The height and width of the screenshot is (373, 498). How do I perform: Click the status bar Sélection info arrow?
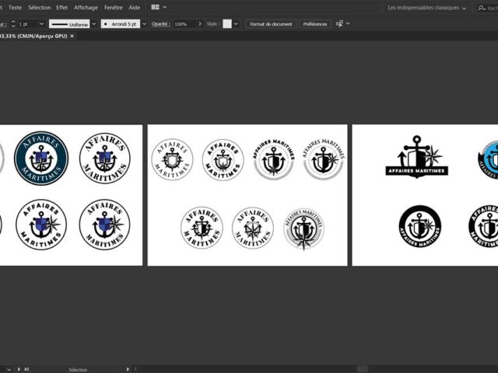click(x=129, y=369)
